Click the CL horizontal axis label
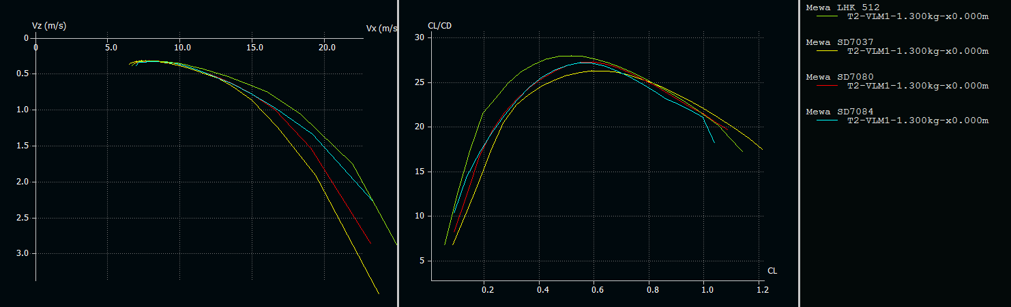Image resolution: width=1011 pixels, height=307 pixels. (772, 271)
